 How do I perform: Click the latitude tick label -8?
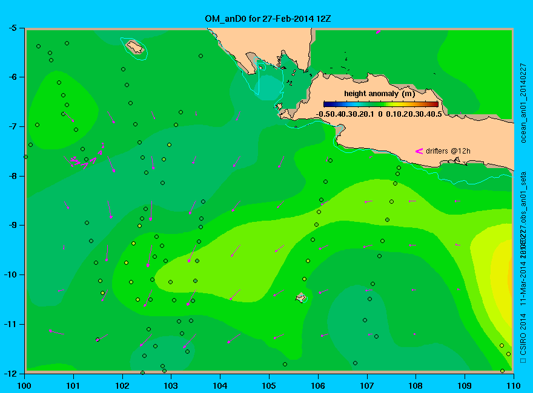click(x=12, y=176)
